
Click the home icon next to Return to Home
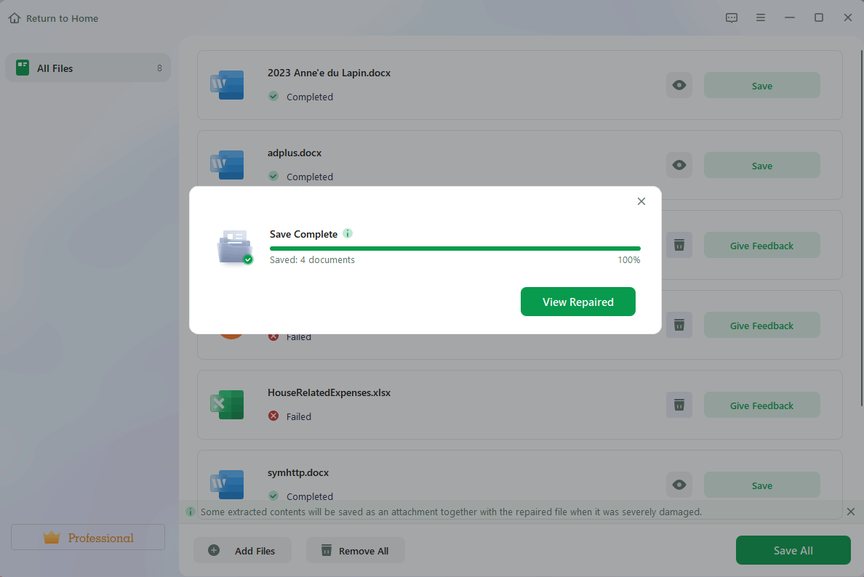tap(14, 17)
